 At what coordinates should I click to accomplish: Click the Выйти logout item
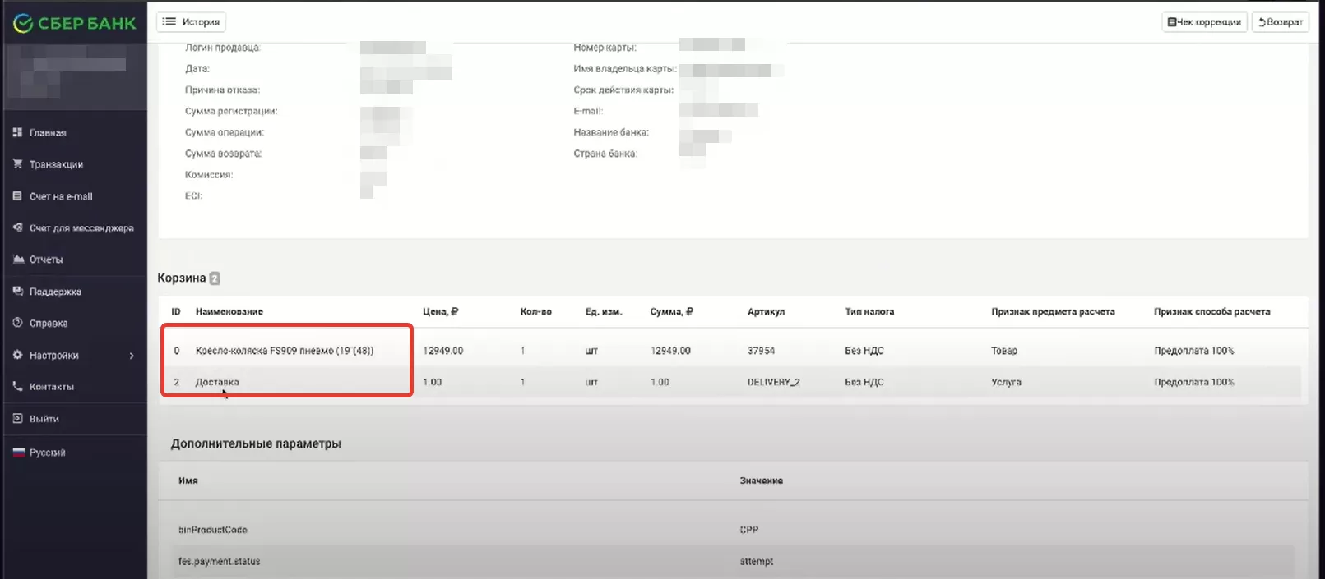44,419
